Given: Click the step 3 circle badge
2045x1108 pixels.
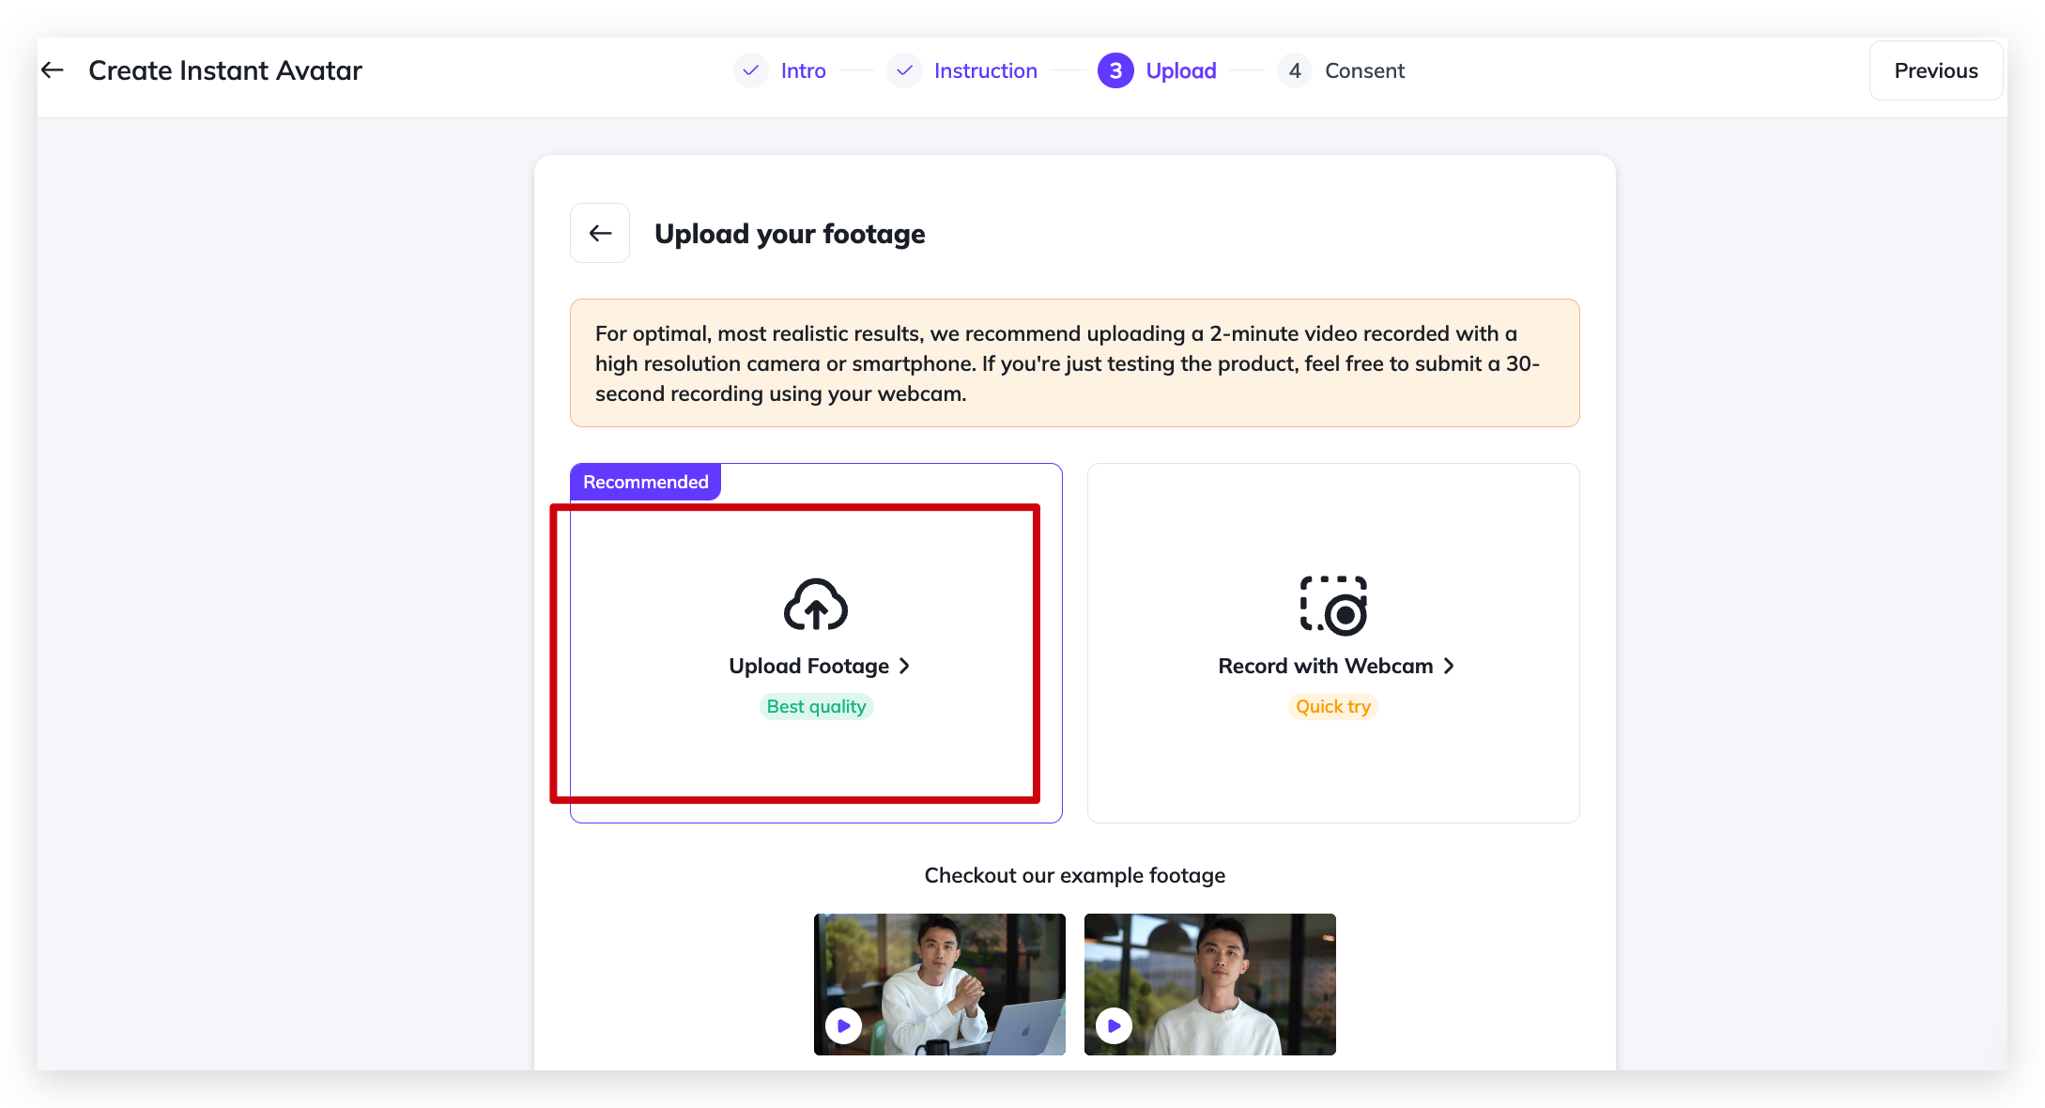Looking at the screenshot, I should (1115, 70).
